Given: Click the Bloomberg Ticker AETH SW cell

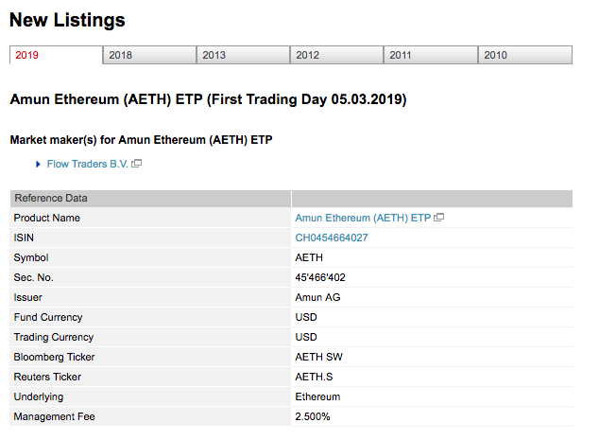Looking at the screenshot, I should pos(432,357).
